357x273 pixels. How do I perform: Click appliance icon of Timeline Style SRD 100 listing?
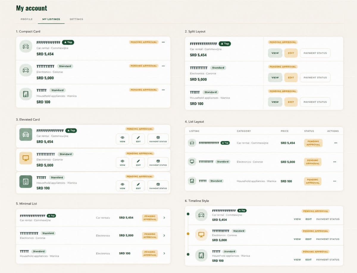(x=201, y=255)
